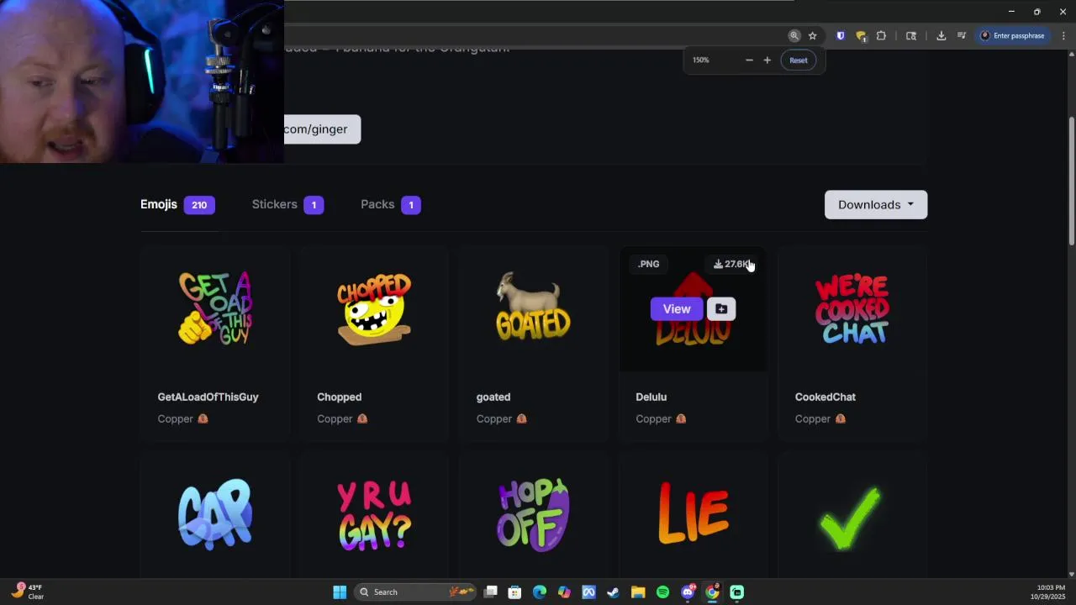This screenshot has width=1076, height=605.
Task: Open the green app icon beside Chrome
Action: point(736,592)
